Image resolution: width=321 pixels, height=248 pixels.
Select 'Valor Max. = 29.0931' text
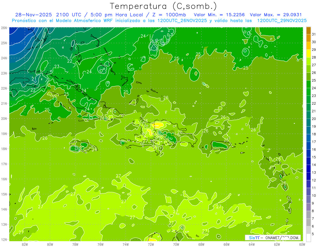(x=276, y=15)
